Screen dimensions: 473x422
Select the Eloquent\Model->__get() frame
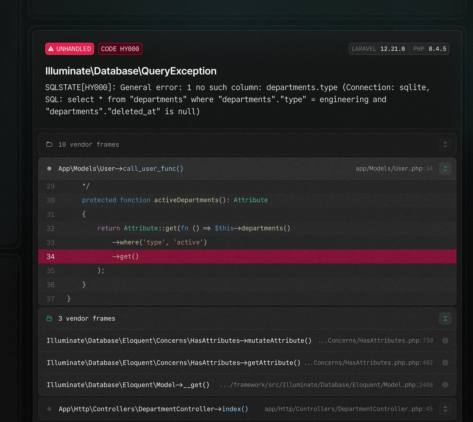(x=247, y=385)
